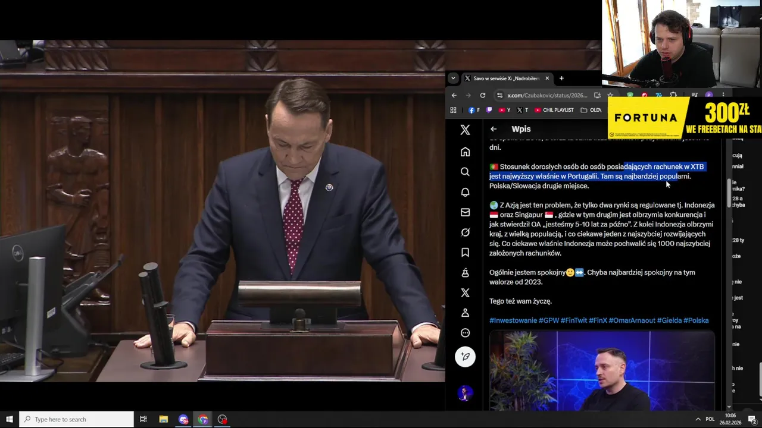Select the 'Savo w serwisie X' tab
The height and width of the screenshot is (428, 762).
507,78
